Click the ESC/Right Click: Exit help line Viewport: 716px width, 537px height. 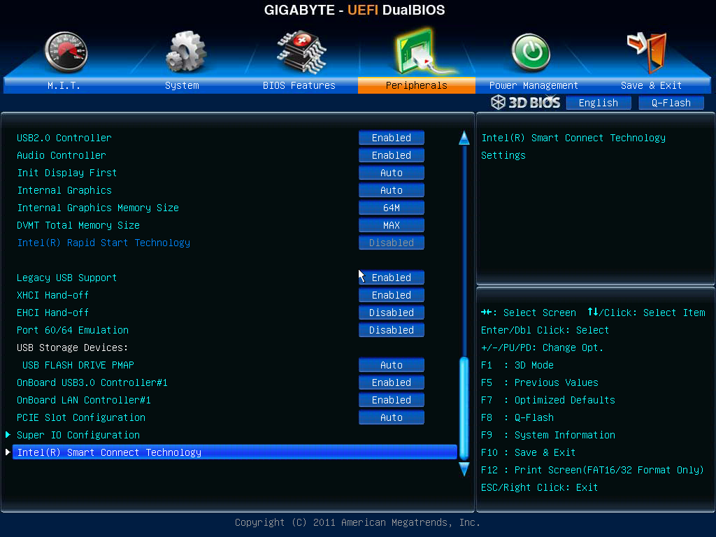click(x=539, y=487)
